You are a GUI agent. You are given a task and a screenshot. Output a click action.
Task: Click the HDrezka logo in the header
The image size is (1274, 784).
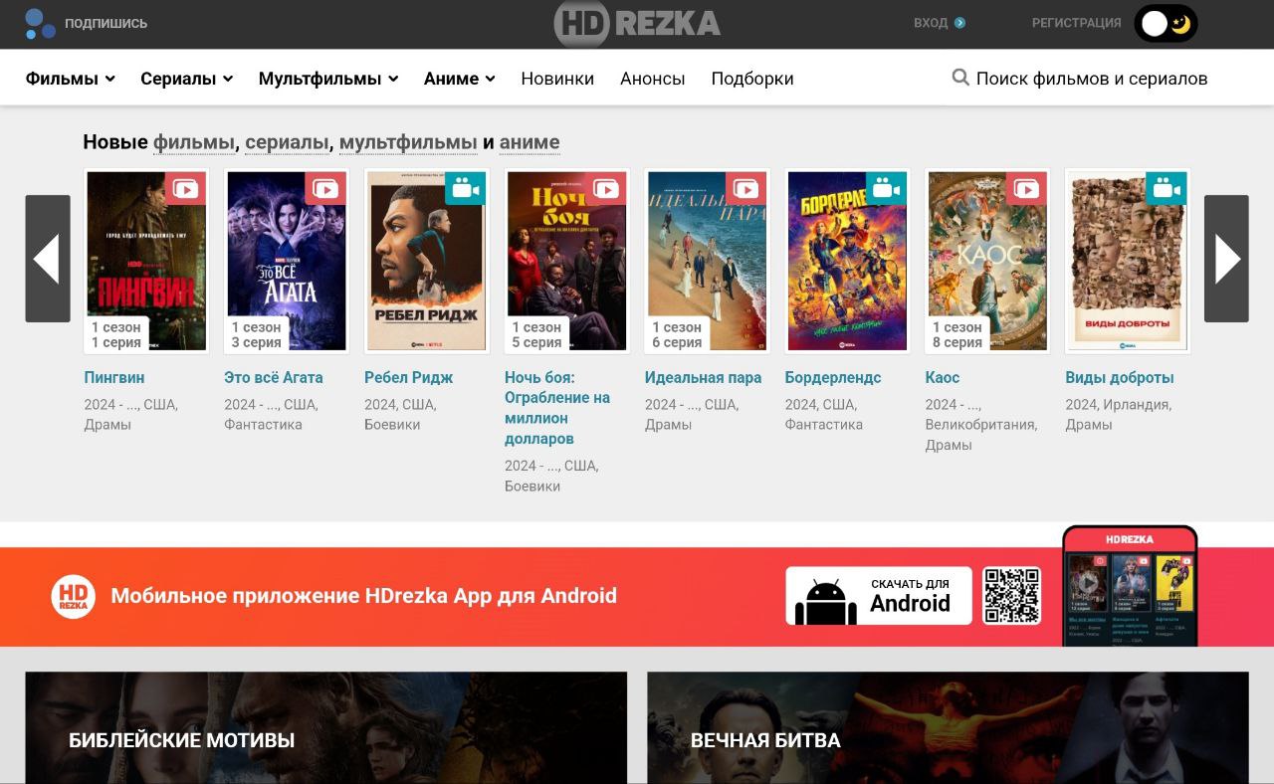tap(637, 24)
